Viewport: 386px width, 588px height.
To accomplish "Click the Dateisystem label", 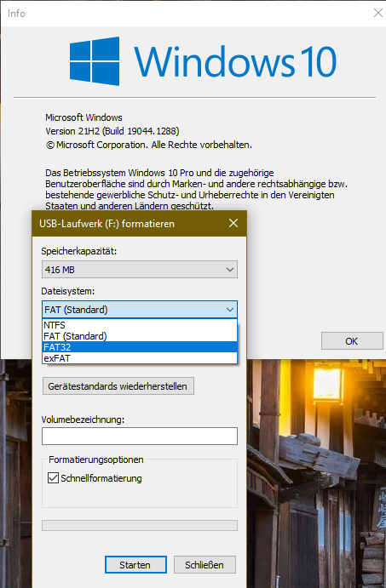I will [68, 291].
